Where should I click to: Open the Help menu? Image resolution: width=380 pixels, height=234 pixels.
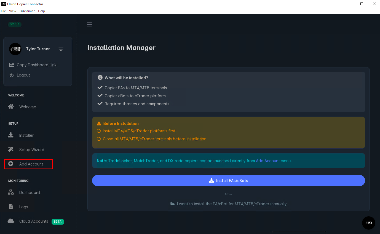coord(41,11)
